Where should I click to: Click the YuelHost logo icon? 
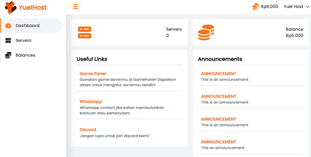coord(11,7)
